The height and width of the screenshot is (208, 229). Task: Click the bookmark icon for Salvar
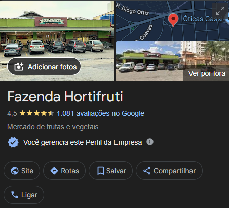pyautogui.click(x=101, y=171)
